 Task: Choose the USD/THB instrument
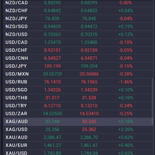16,98
